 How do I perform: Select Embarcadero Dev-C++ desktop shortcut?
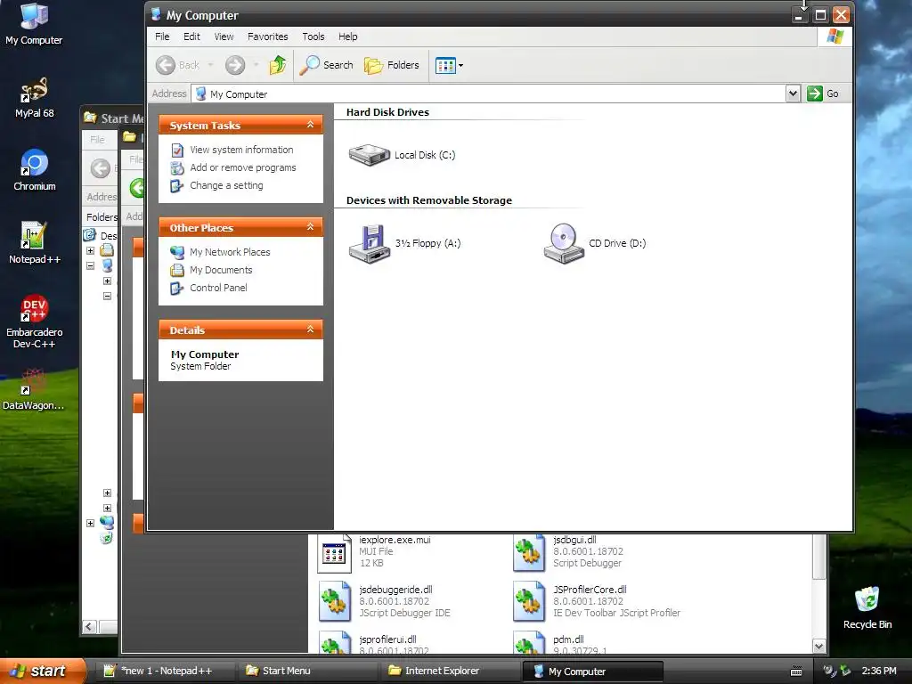[35, 322]
